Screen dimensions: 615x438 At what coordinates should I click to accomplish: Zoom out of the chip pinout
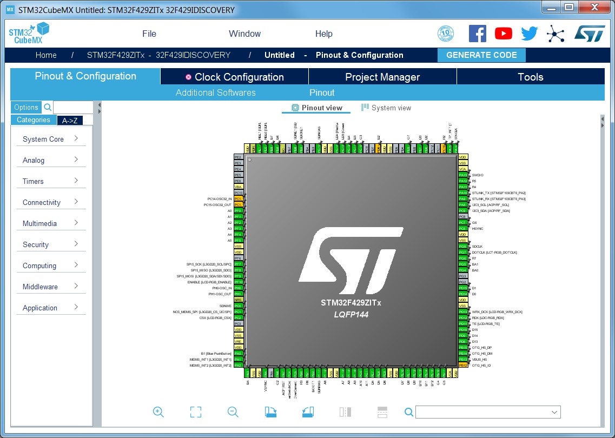click(x=233, y=412)
